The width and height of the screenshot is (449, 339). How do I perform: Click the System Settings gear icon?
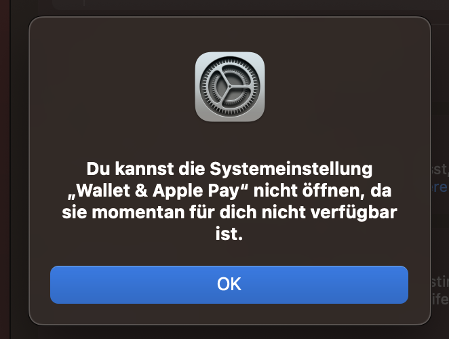coord(230,87)
